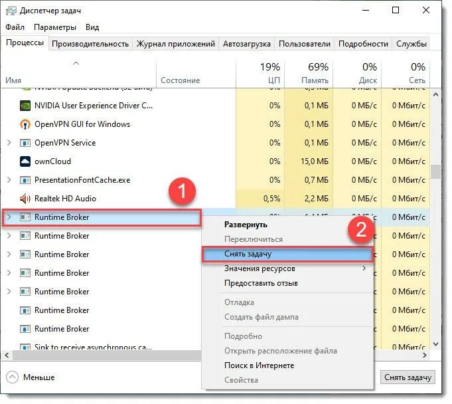Switch to the 'Журнал приложений' tab
452x404 pixels.
pyautogui.click(x=175, y=44)
